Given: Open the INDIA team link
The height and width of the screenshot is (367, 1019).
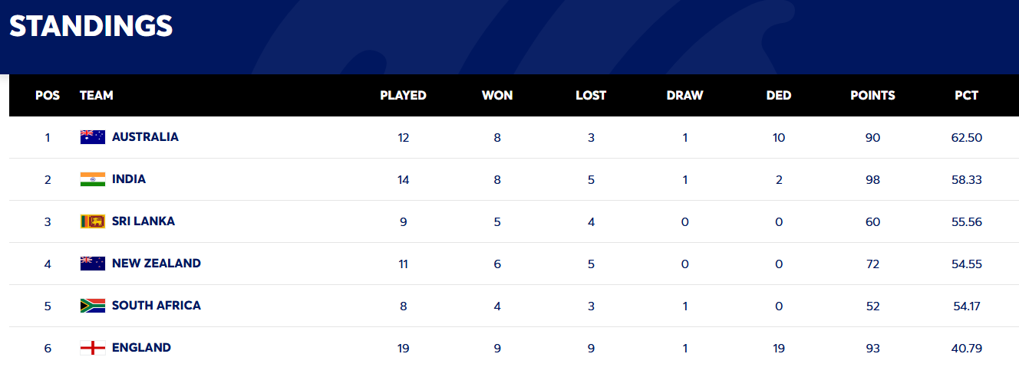Looking at the screenshot, I should (129, 179).
